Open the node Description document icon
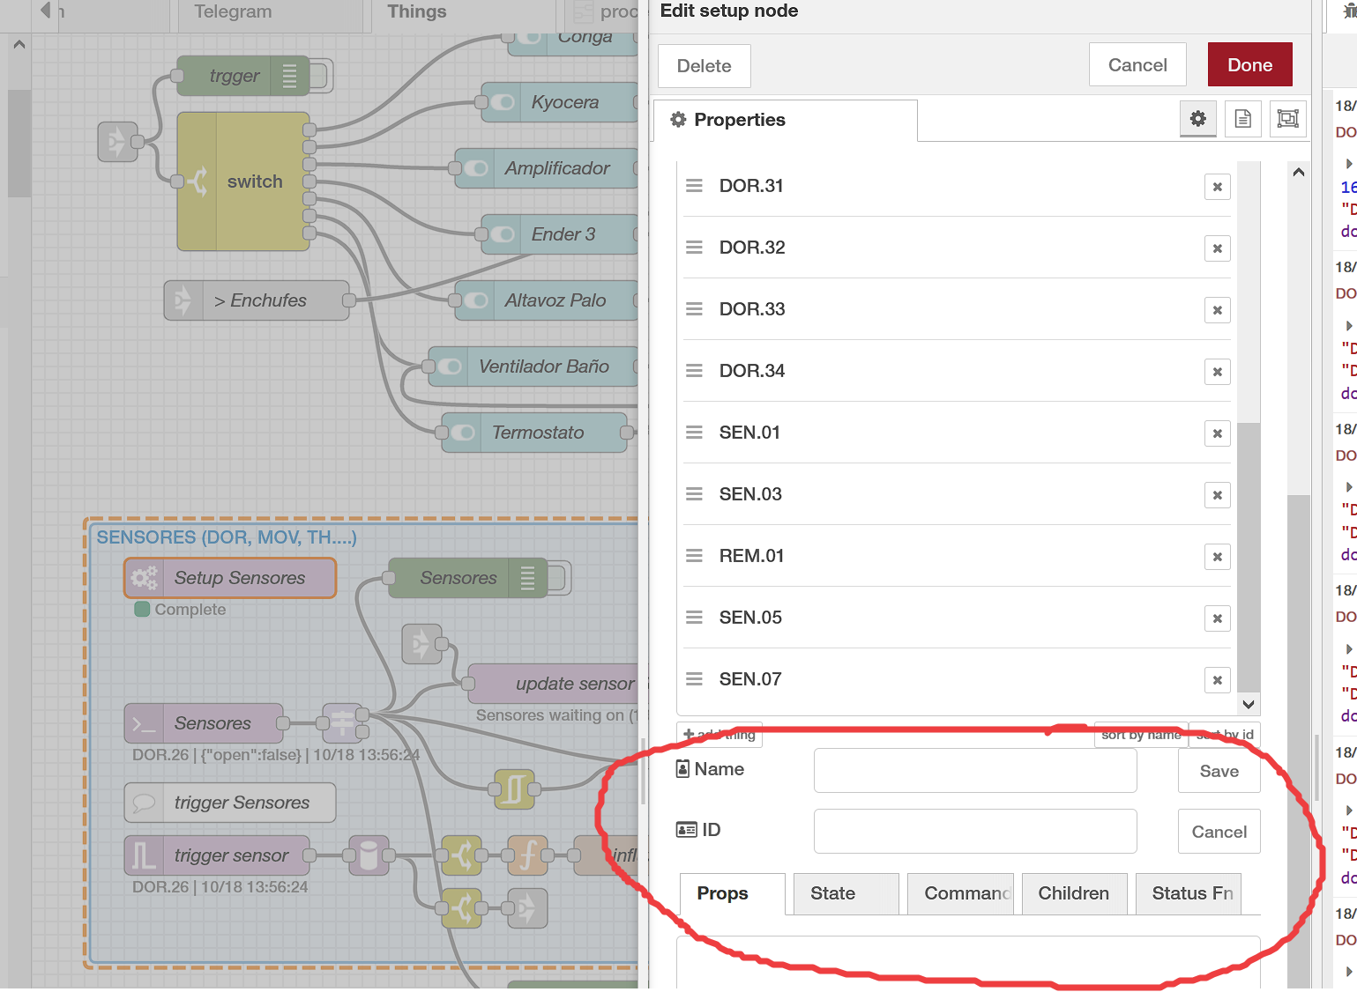The width and height of the screenshot is (1357, 992). point(1243,119)
